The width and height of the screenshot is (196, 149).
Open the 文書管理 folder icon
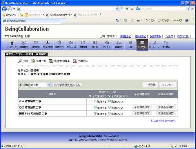point(83,44)
